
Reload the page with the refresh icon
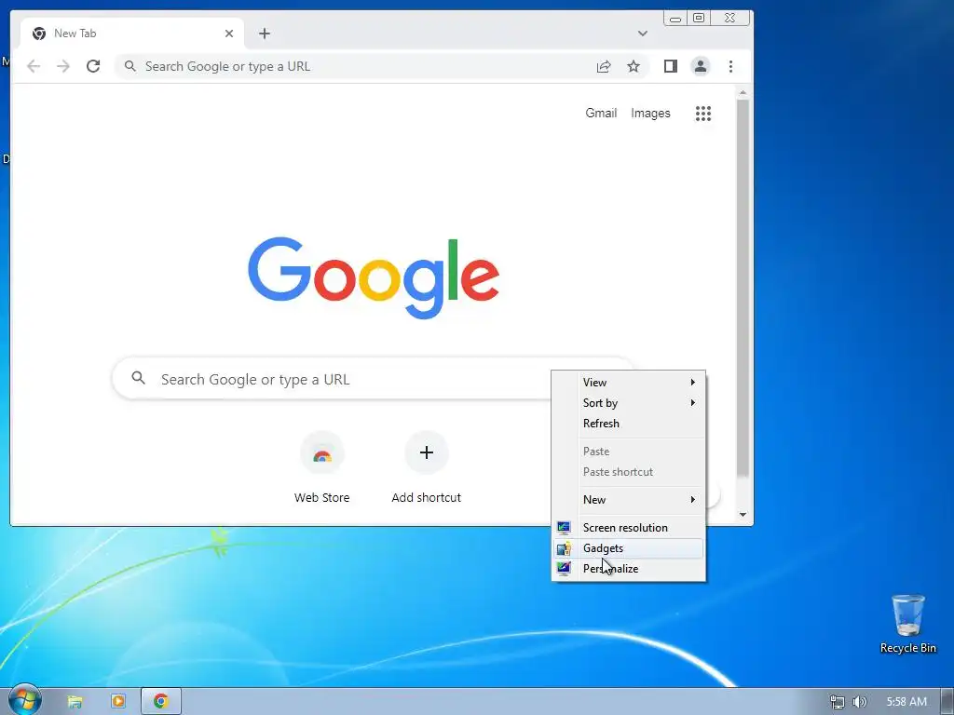click(93, 66)
